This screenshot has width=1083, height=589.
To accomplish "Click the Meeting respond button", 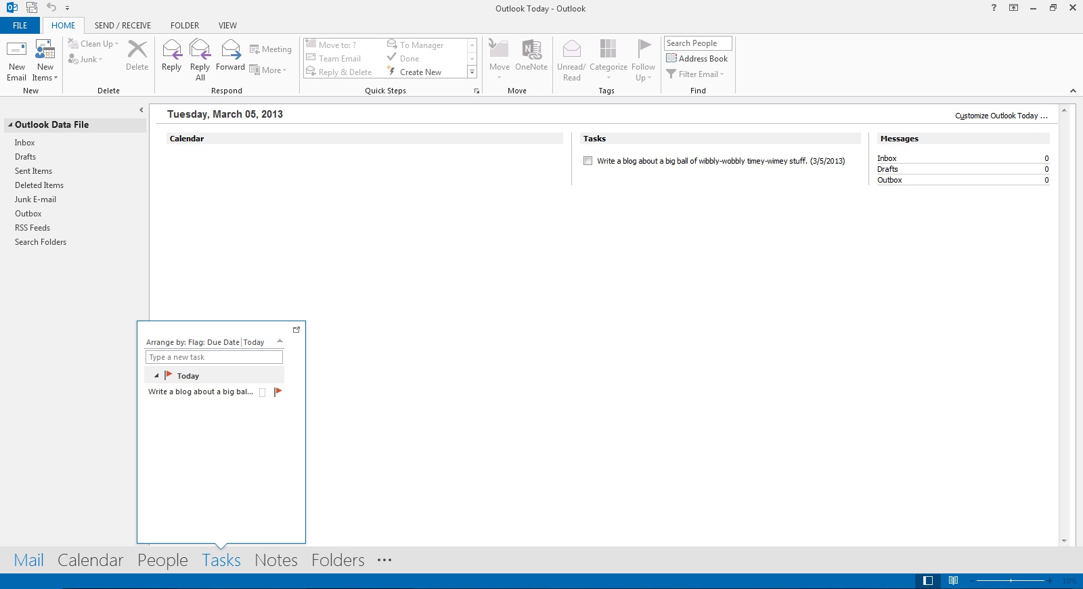I will click(271, 49).
